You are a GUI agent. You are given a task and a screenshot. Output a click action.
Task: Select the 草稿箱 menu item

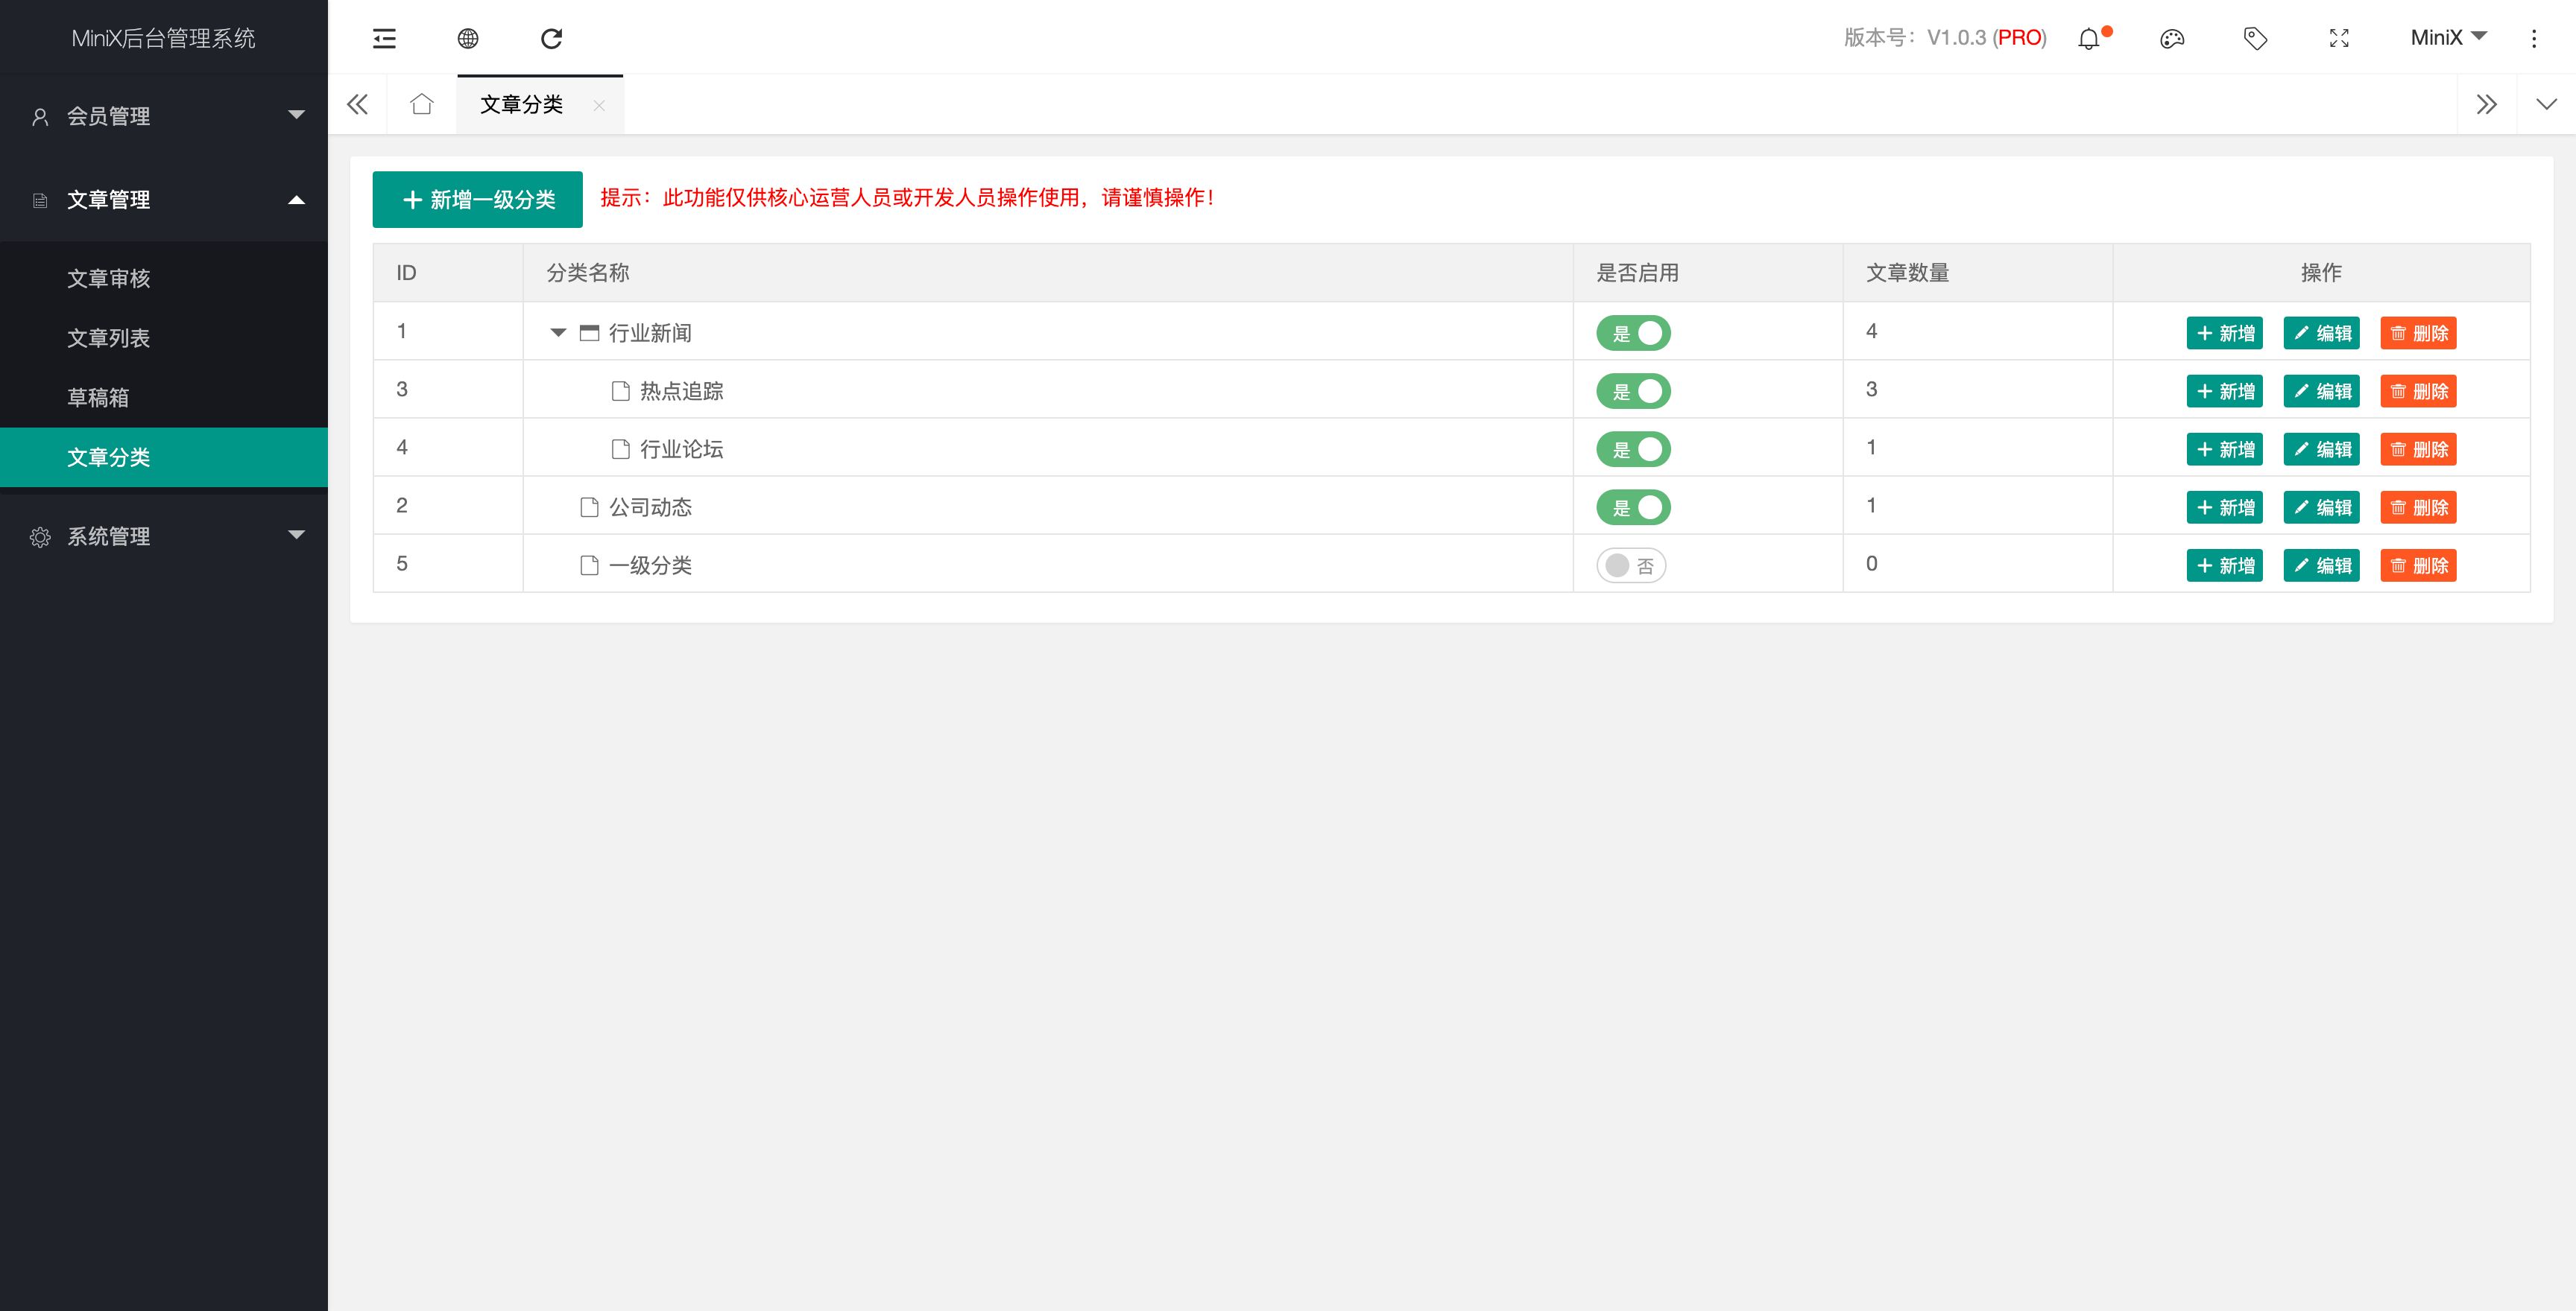[x=98, y=398]
